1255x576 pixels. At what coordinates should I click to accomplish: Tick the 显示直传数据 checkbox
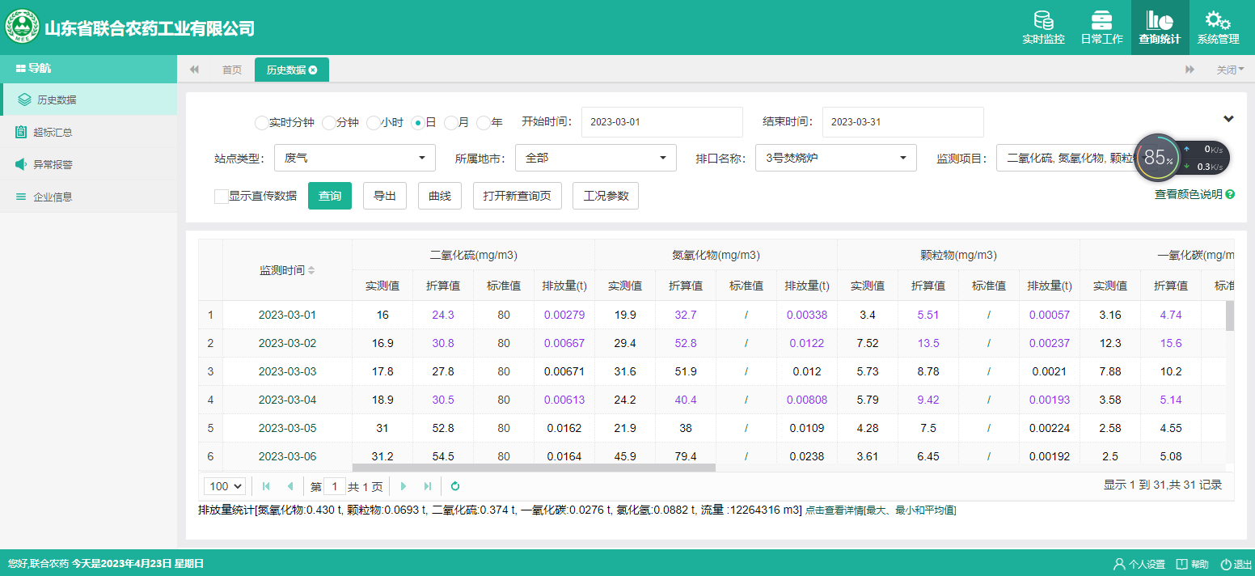coord(221,196)
